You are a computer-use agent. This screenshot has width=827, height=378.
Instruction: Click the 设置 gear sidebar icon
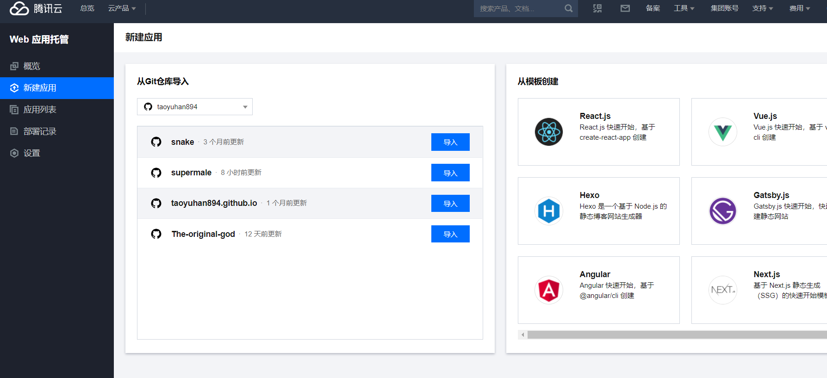14,153
